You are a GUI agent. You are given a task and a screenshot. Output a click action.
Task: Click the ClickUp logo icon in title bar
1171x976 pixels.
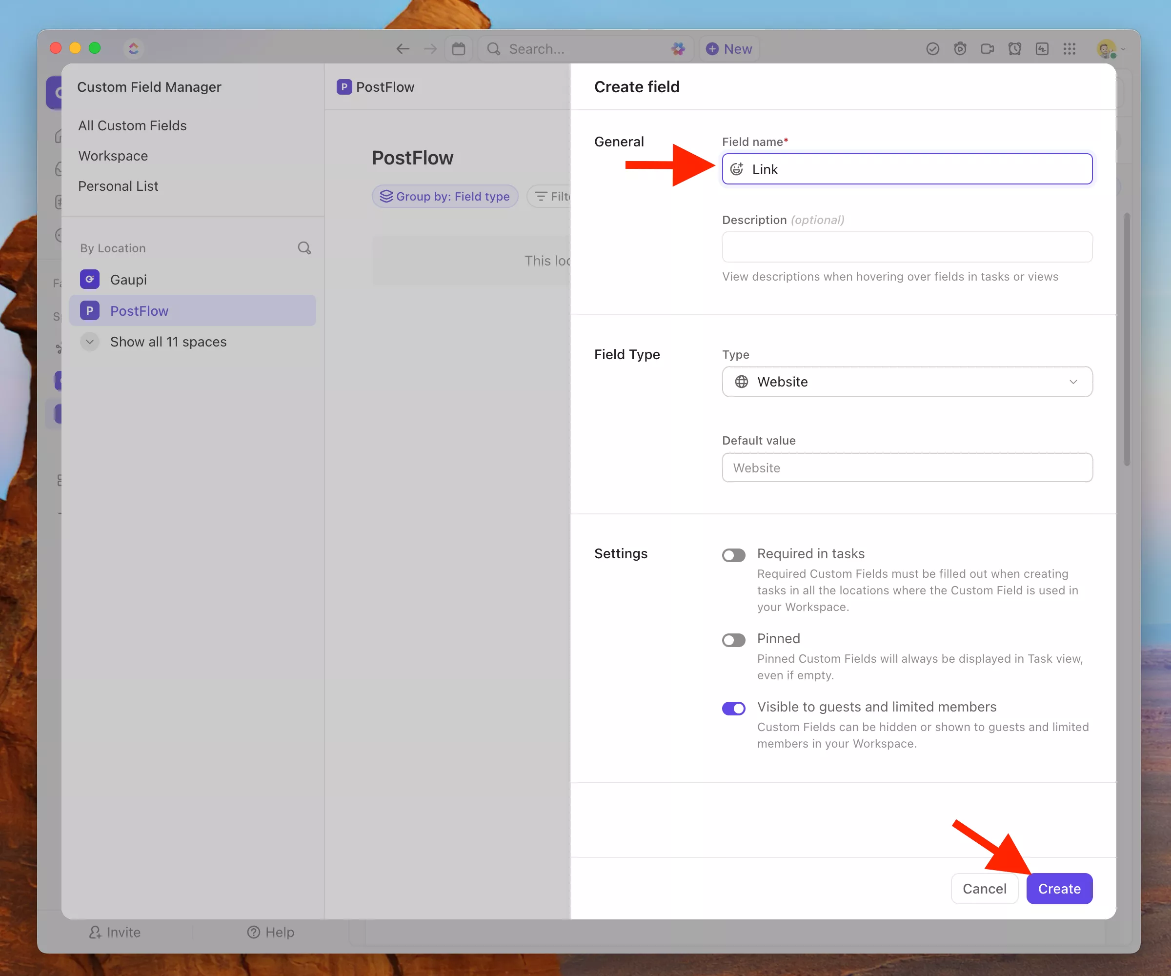[133, 48]
